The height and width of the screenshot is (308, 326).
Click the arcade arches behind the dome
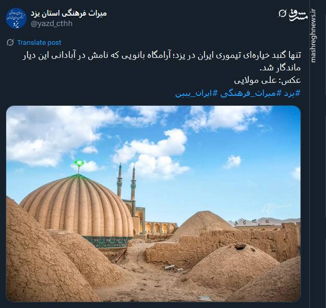click(x=160, y=228)
